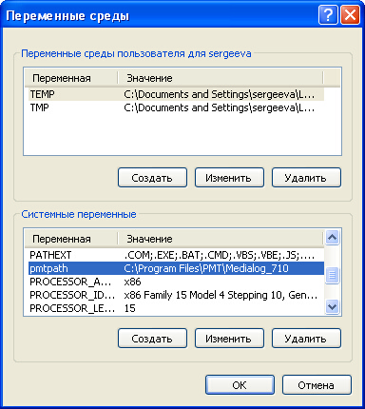Screen dimensions: 365x409
Task: Click the TMP value path cell
Action: [x=220, y=107]
